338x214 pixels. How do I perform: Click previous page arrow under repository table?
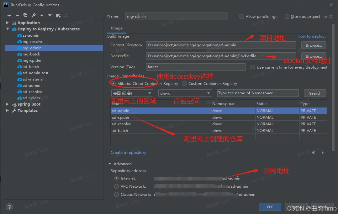pos(313,153)
